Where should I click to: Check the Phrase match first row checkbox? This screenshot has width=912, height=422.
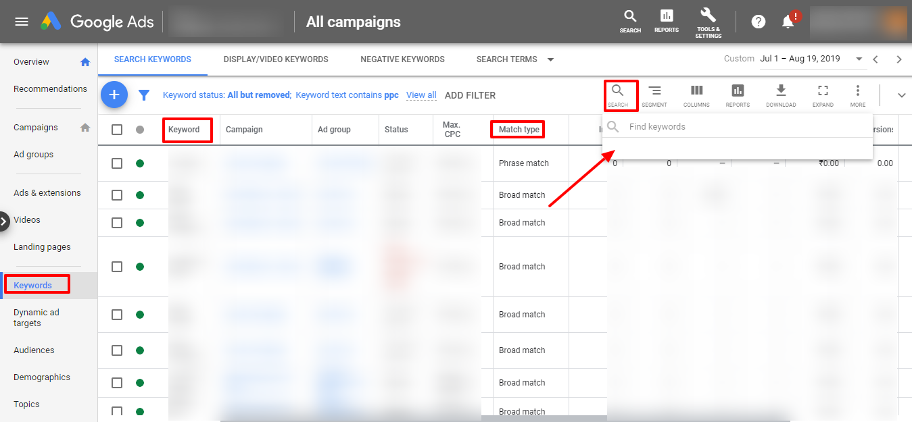pos(117,163)
